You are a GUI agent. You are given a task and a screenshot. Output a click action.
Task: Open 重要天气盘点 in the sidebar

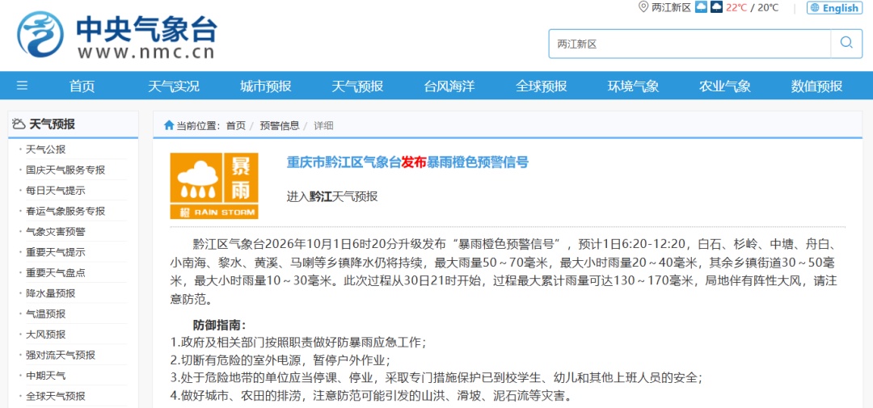coord(56,273)
